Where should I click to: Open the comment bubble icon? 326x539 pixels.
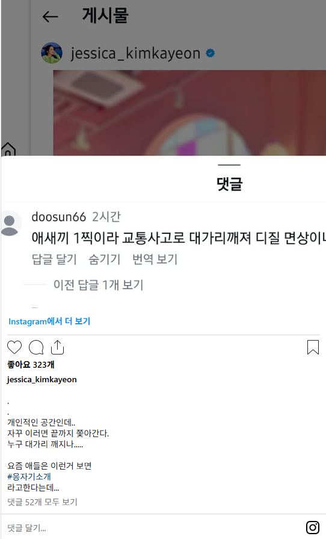(36, 347)
